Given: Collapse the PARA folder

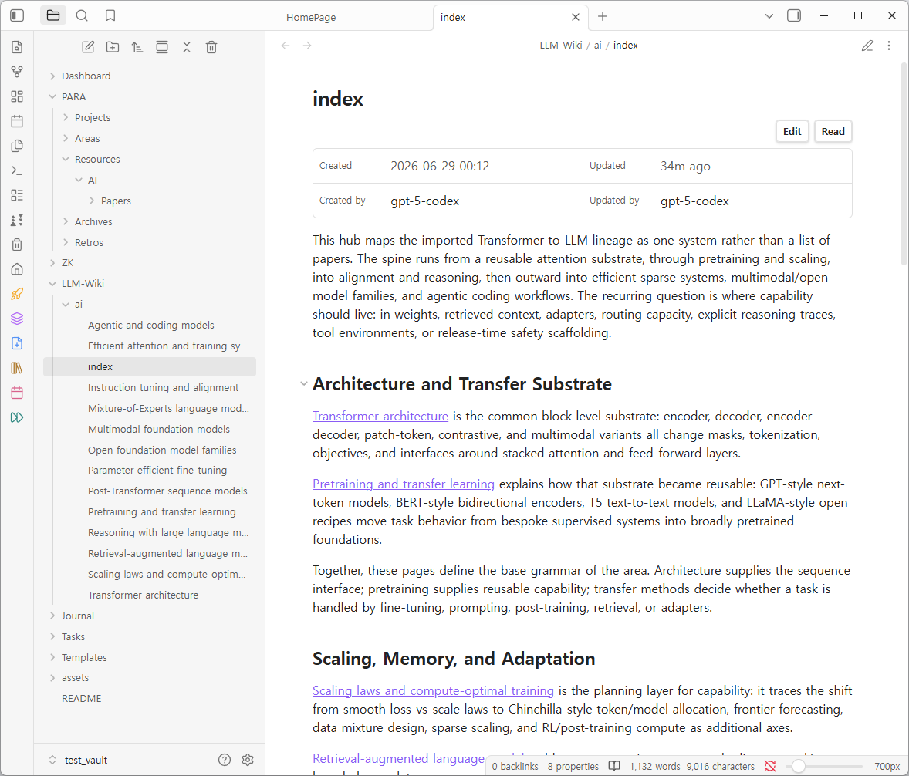Looking at the screenshot, I should 52,96.
